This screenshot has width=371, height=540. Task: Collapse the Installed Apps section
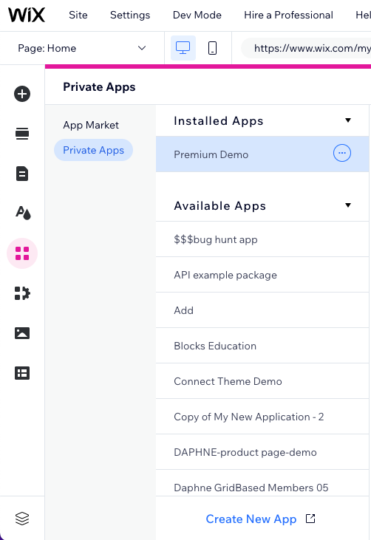348,120
